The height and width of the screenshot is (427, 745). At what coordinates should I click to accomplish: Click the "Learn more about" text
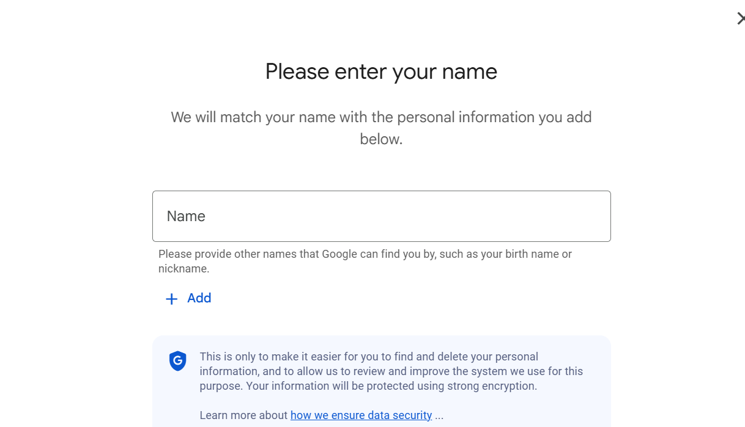(x=243, y=415)
